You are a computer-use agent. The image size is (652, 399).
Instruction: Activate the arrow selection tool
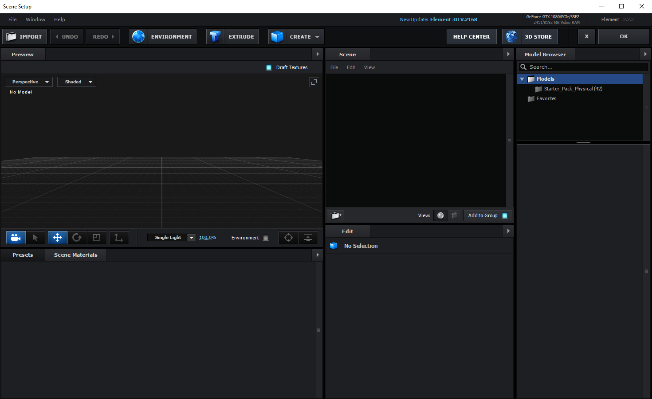coord(35,238)
